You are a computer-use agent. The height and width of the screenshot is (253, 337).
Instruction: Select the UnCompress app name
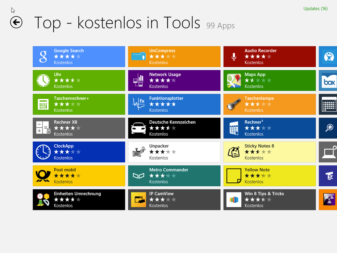162,50
